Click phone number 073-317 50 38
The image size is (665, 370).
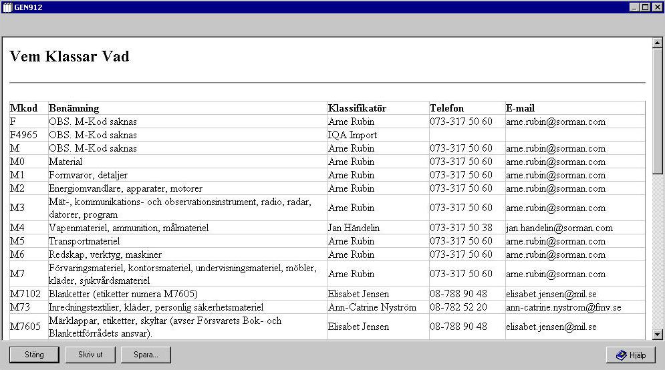461,228
